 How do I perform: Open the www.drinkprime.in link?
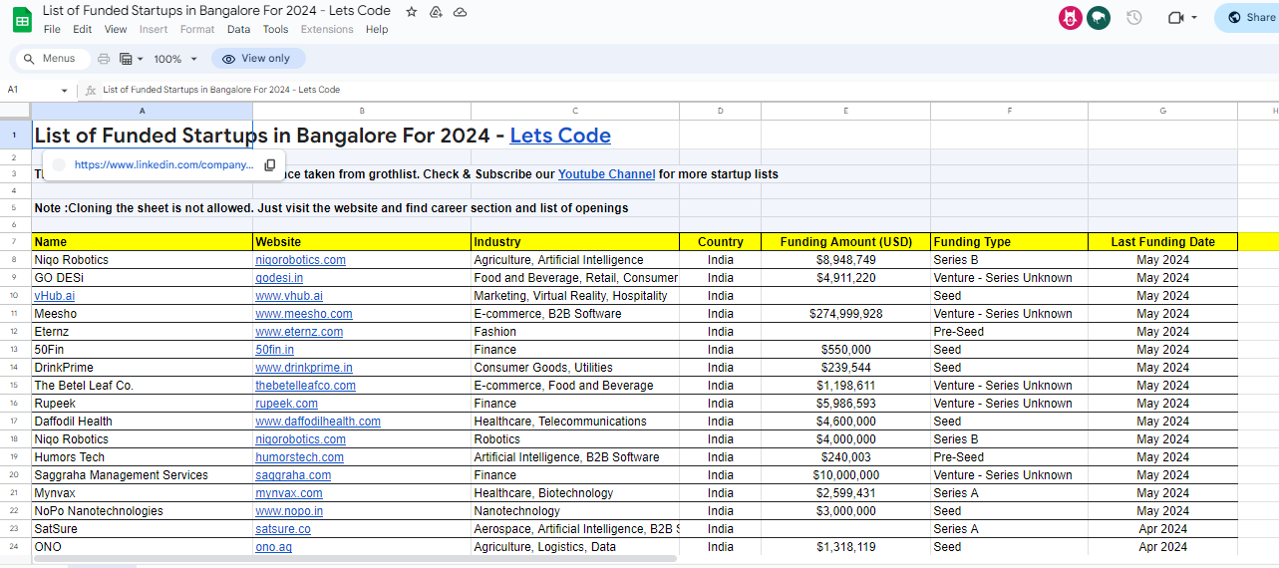(x=303, y=368)
